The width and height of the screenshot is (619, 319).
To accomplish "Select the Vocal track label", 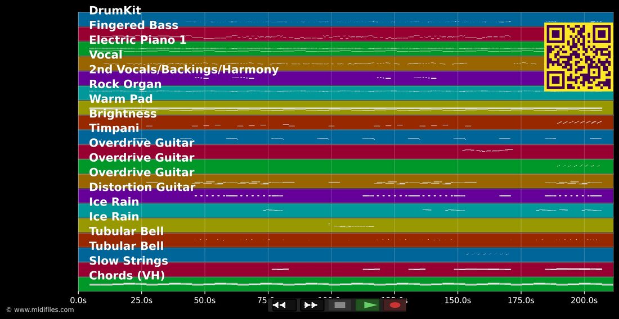I will pyautogui.click(x=105, y=54).
